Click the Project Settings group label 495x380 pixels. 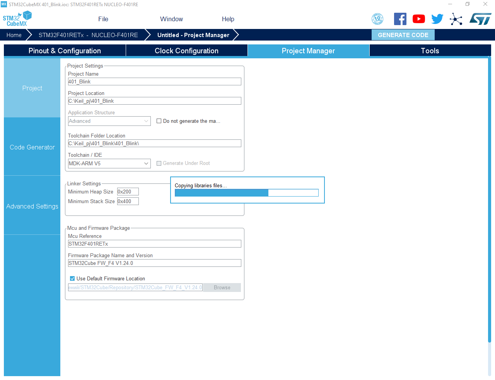tap(85, 66)
